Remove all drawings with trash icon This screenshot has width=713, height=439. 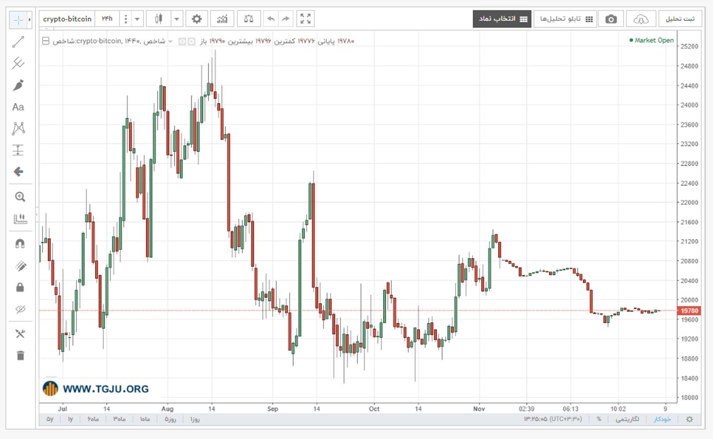point(20,356)
